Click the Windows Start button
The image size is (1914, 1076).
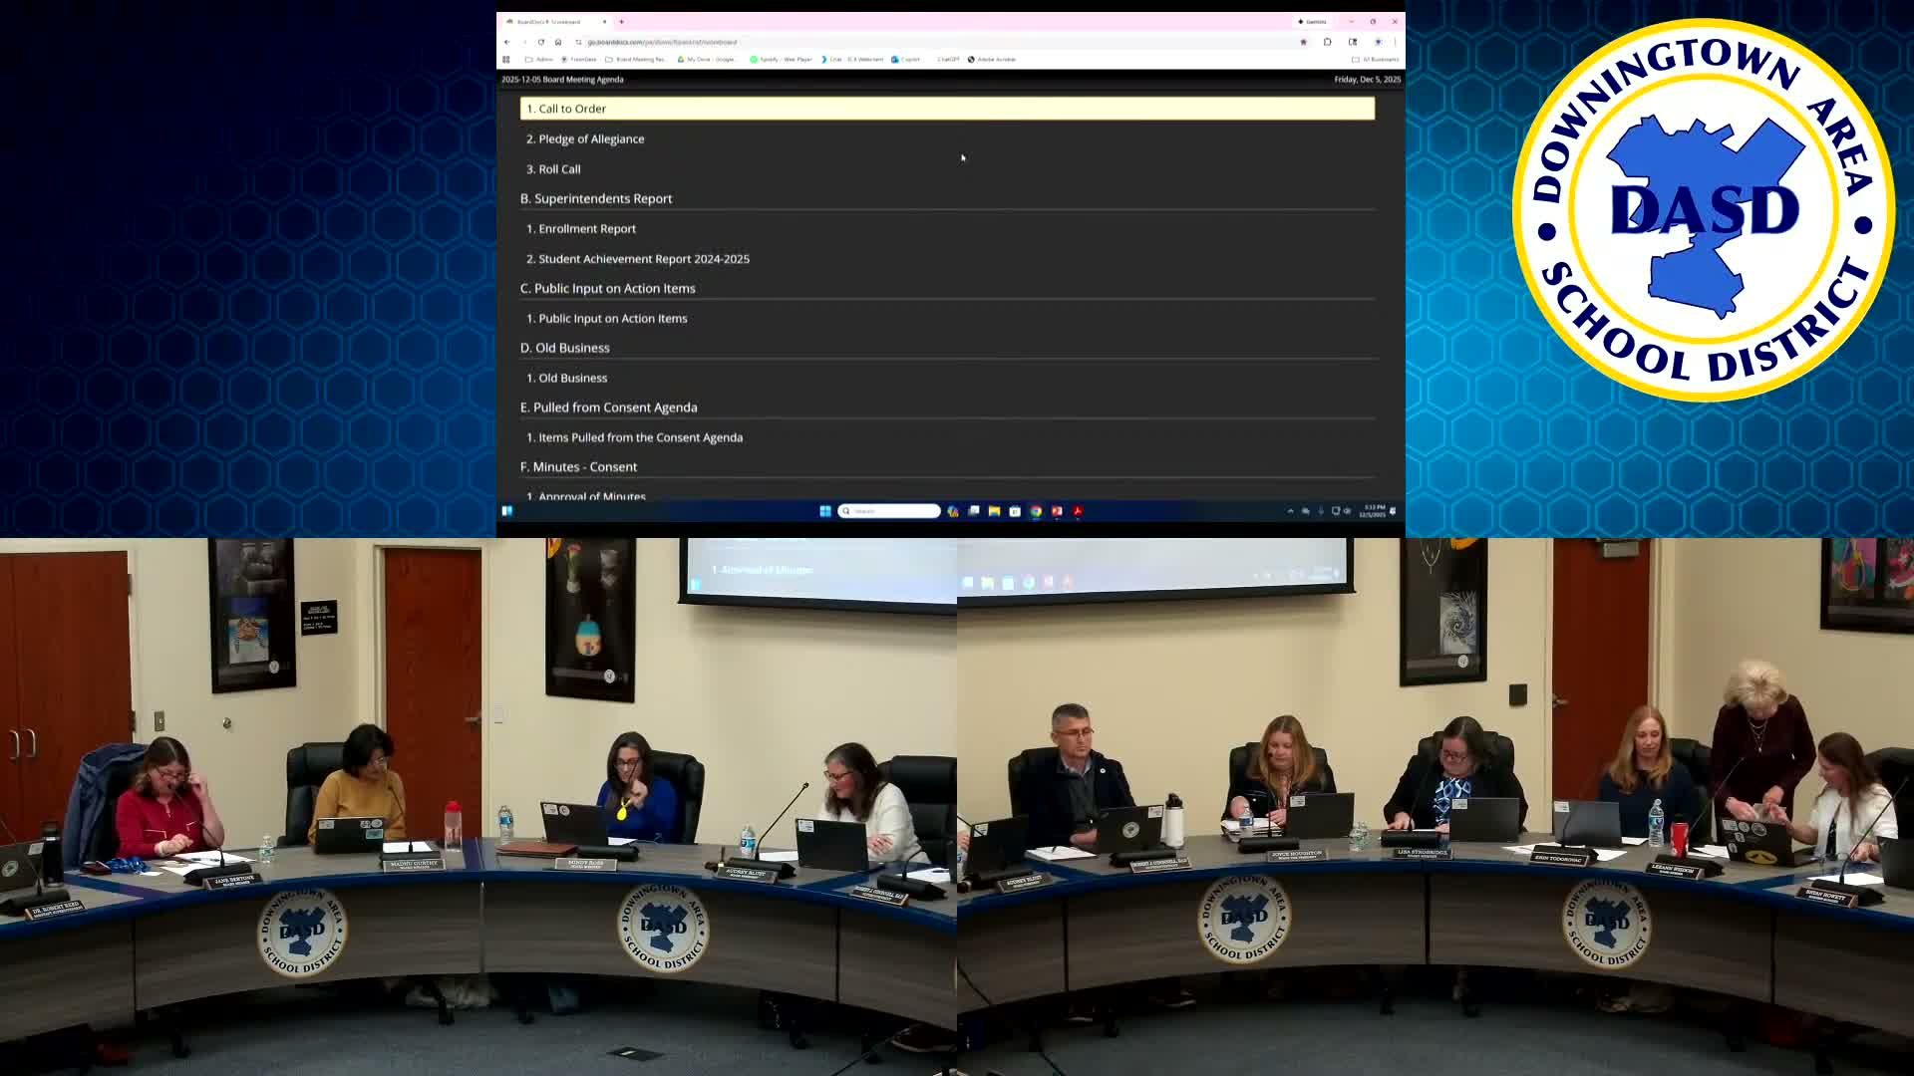pos(826,511)
